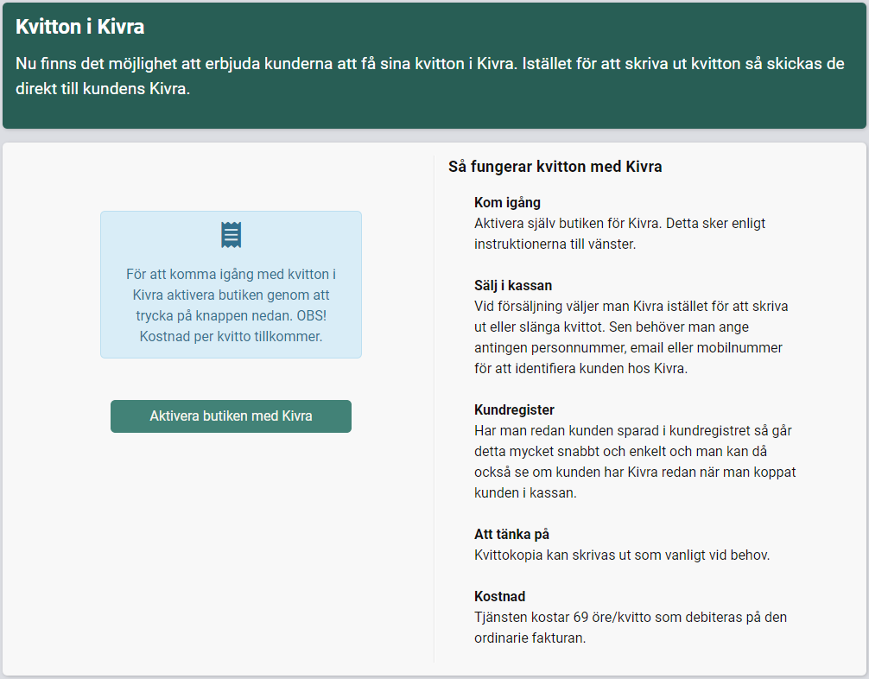Click the 'Kvittokopia kan skrivas ut' sentence
This screenshot has height=679, width=869.
[621, 555]
